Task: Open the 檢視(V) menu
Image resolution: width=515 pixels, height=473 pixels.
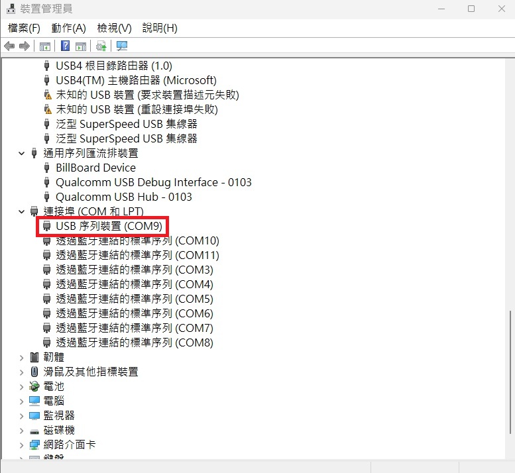Action: [x=114, y=28]
